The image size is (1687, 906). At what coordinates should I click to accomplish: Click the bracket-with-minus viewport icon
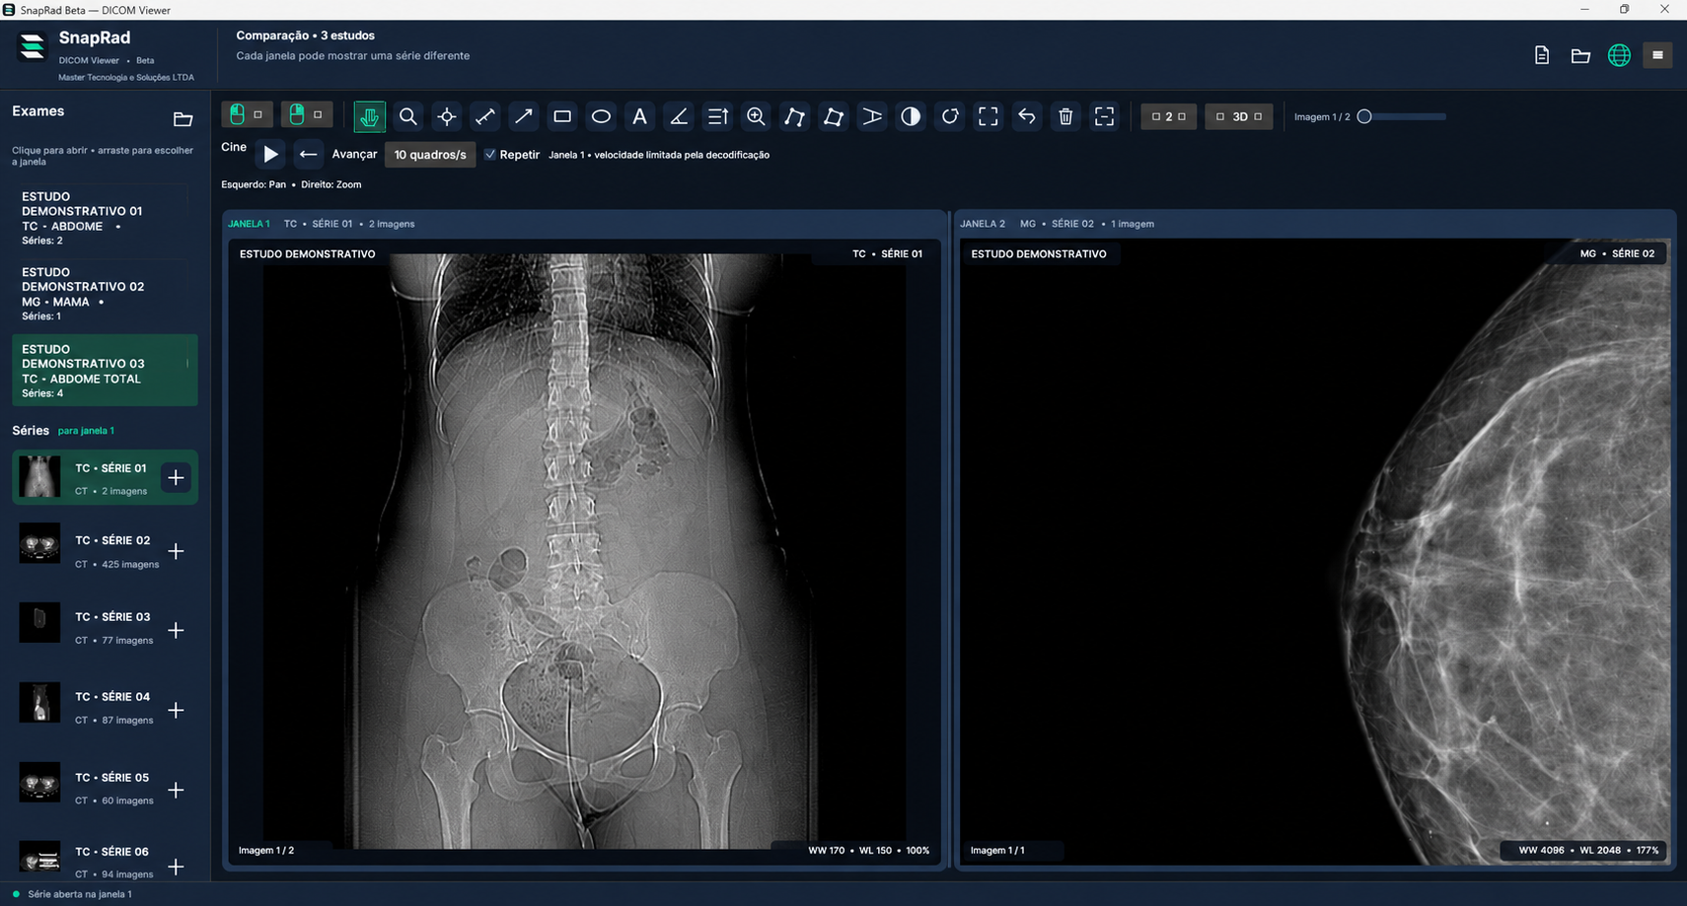pyautogui.click(x=1104, y=116)
